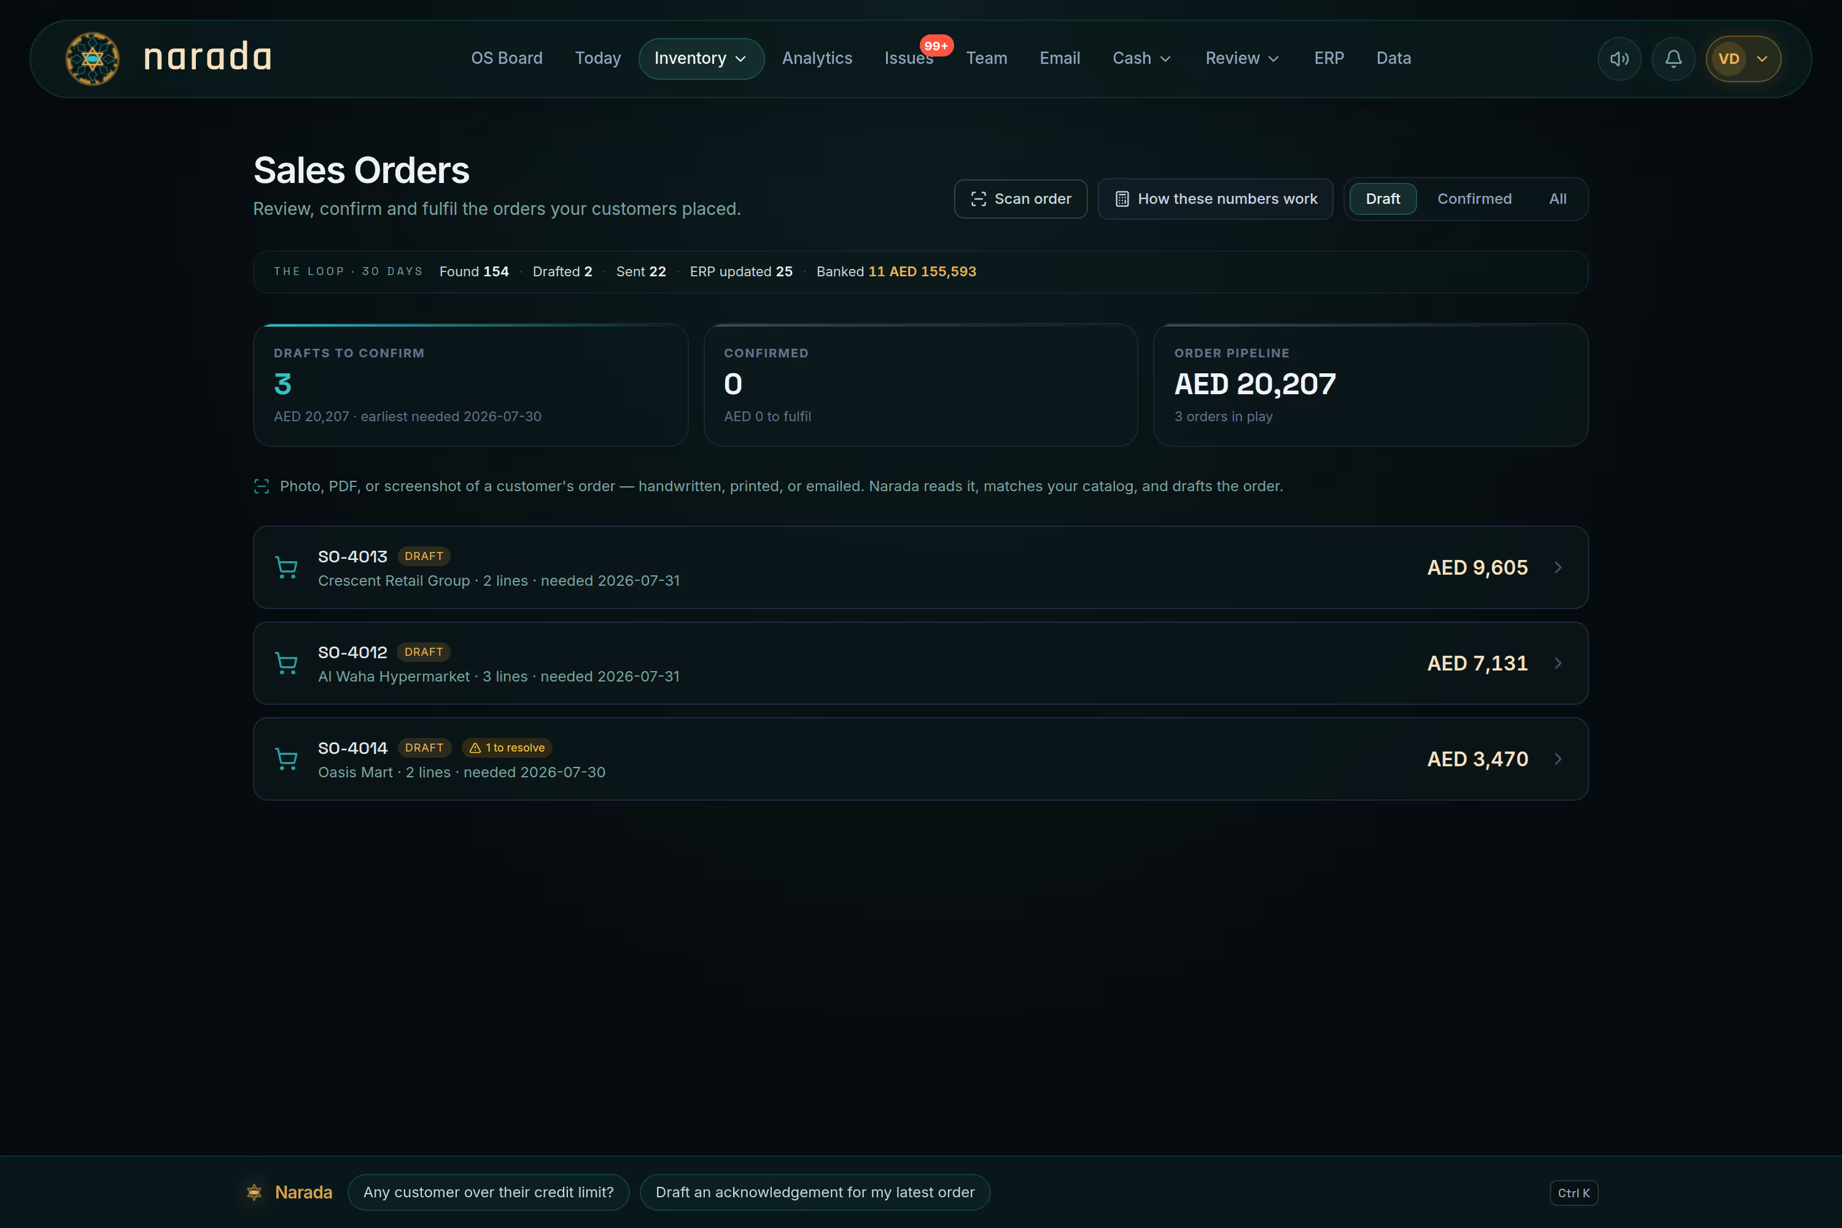Click 'Crescent Retail Group' order details
1842x1228 pixels.
(x=498, y=581)
